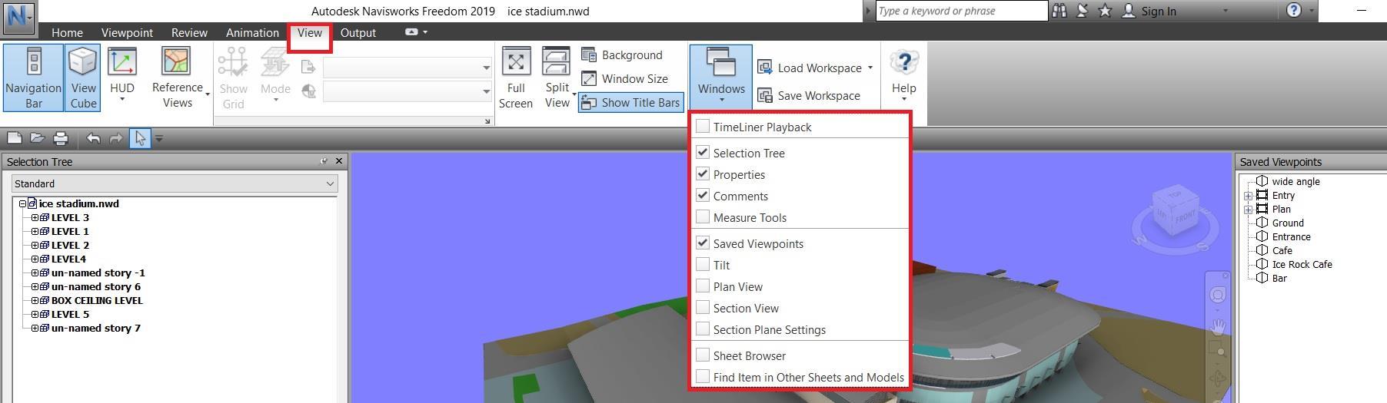Enable the Sheet Browser checkbox
The width and height of the screenshot is (1387, 403).
[x=703, y=355]
